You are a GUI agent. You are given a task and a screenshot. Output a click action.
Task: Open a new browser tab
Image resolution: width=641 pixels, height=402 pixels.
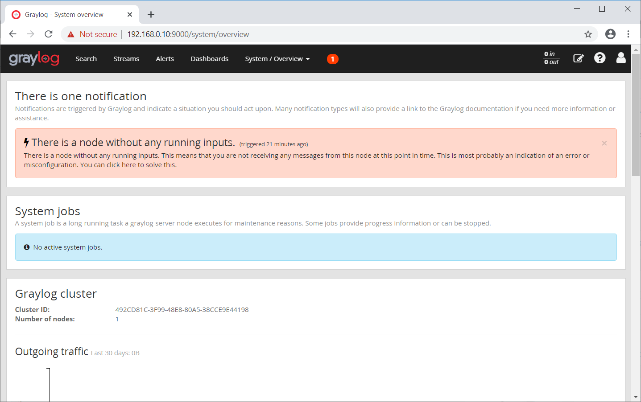click(x=151, y=15)
